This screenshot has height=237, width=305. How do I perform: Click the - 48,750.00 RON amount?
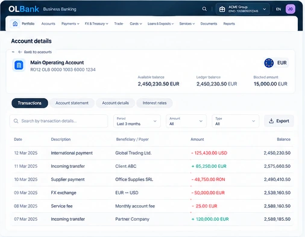click(208, 179)
